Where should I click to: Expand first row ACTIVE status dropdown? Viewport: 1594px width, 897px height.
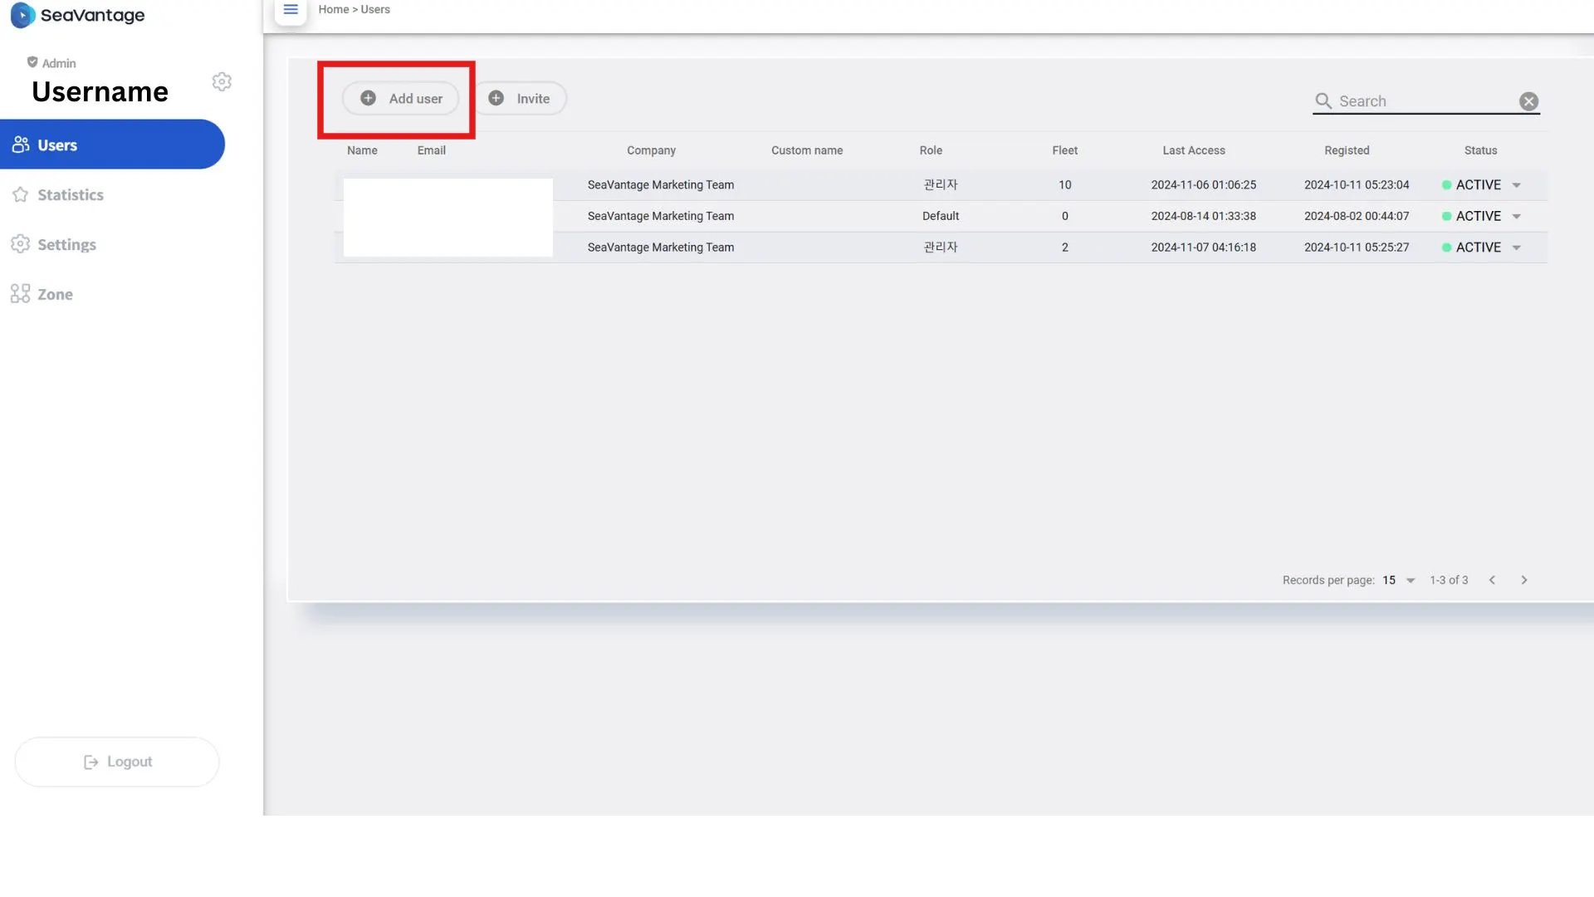coord(1517,185)
